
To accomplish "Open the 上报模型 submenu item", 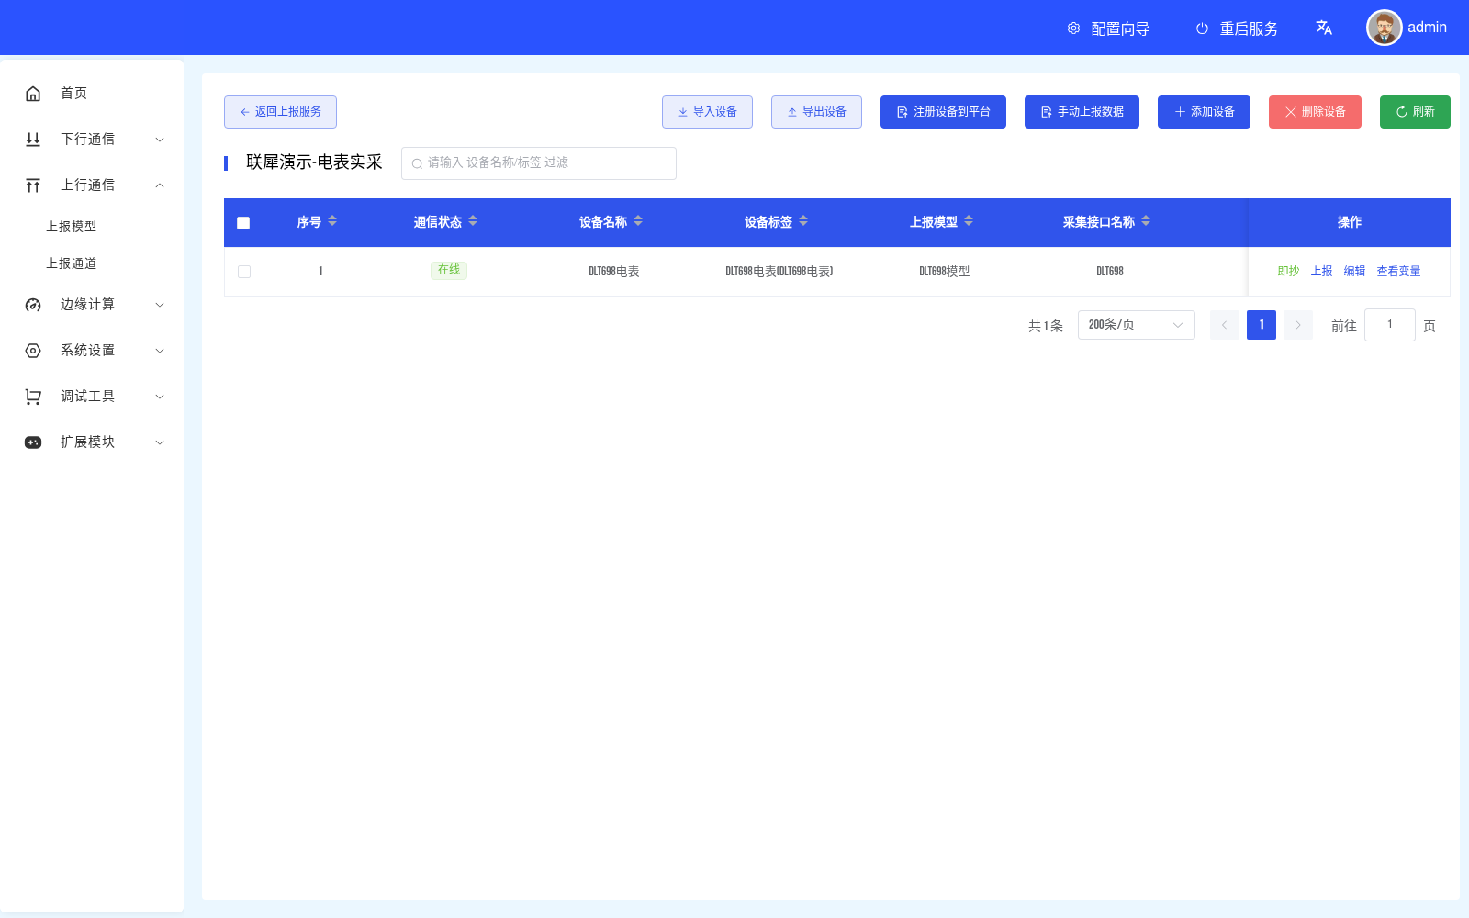I will [72, 227].
